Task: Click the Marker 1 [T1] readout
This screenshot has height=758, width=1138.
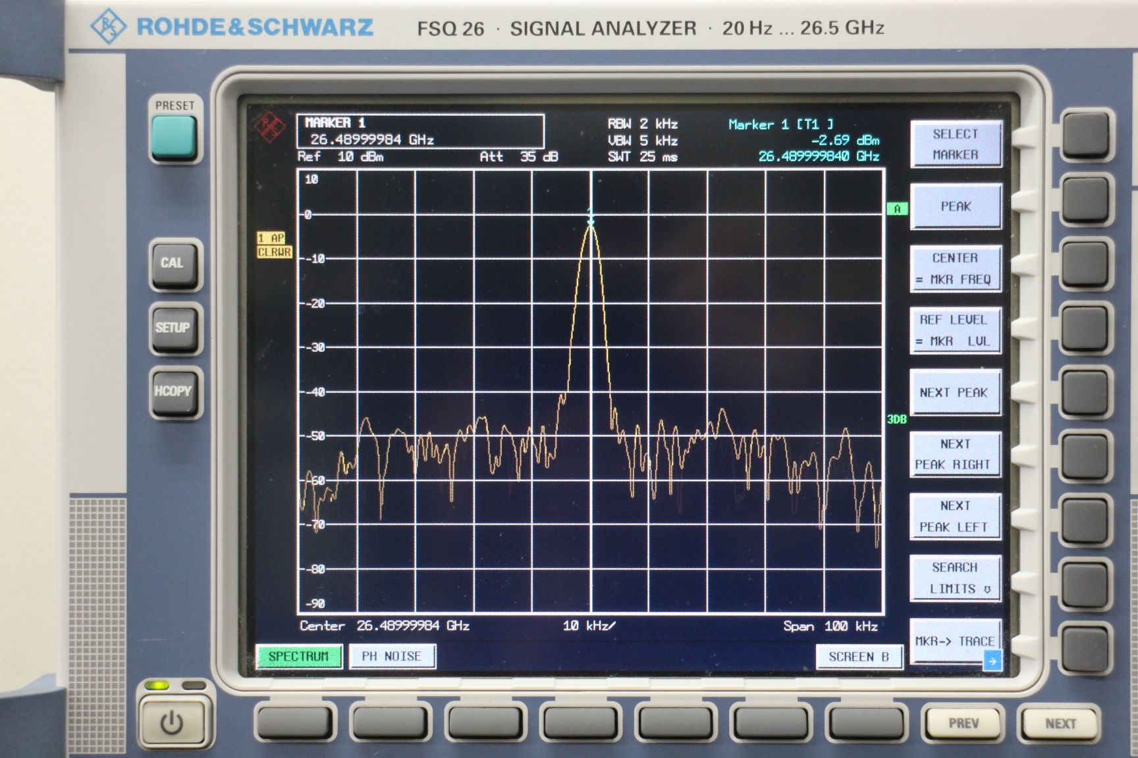Action: [781, 124]
